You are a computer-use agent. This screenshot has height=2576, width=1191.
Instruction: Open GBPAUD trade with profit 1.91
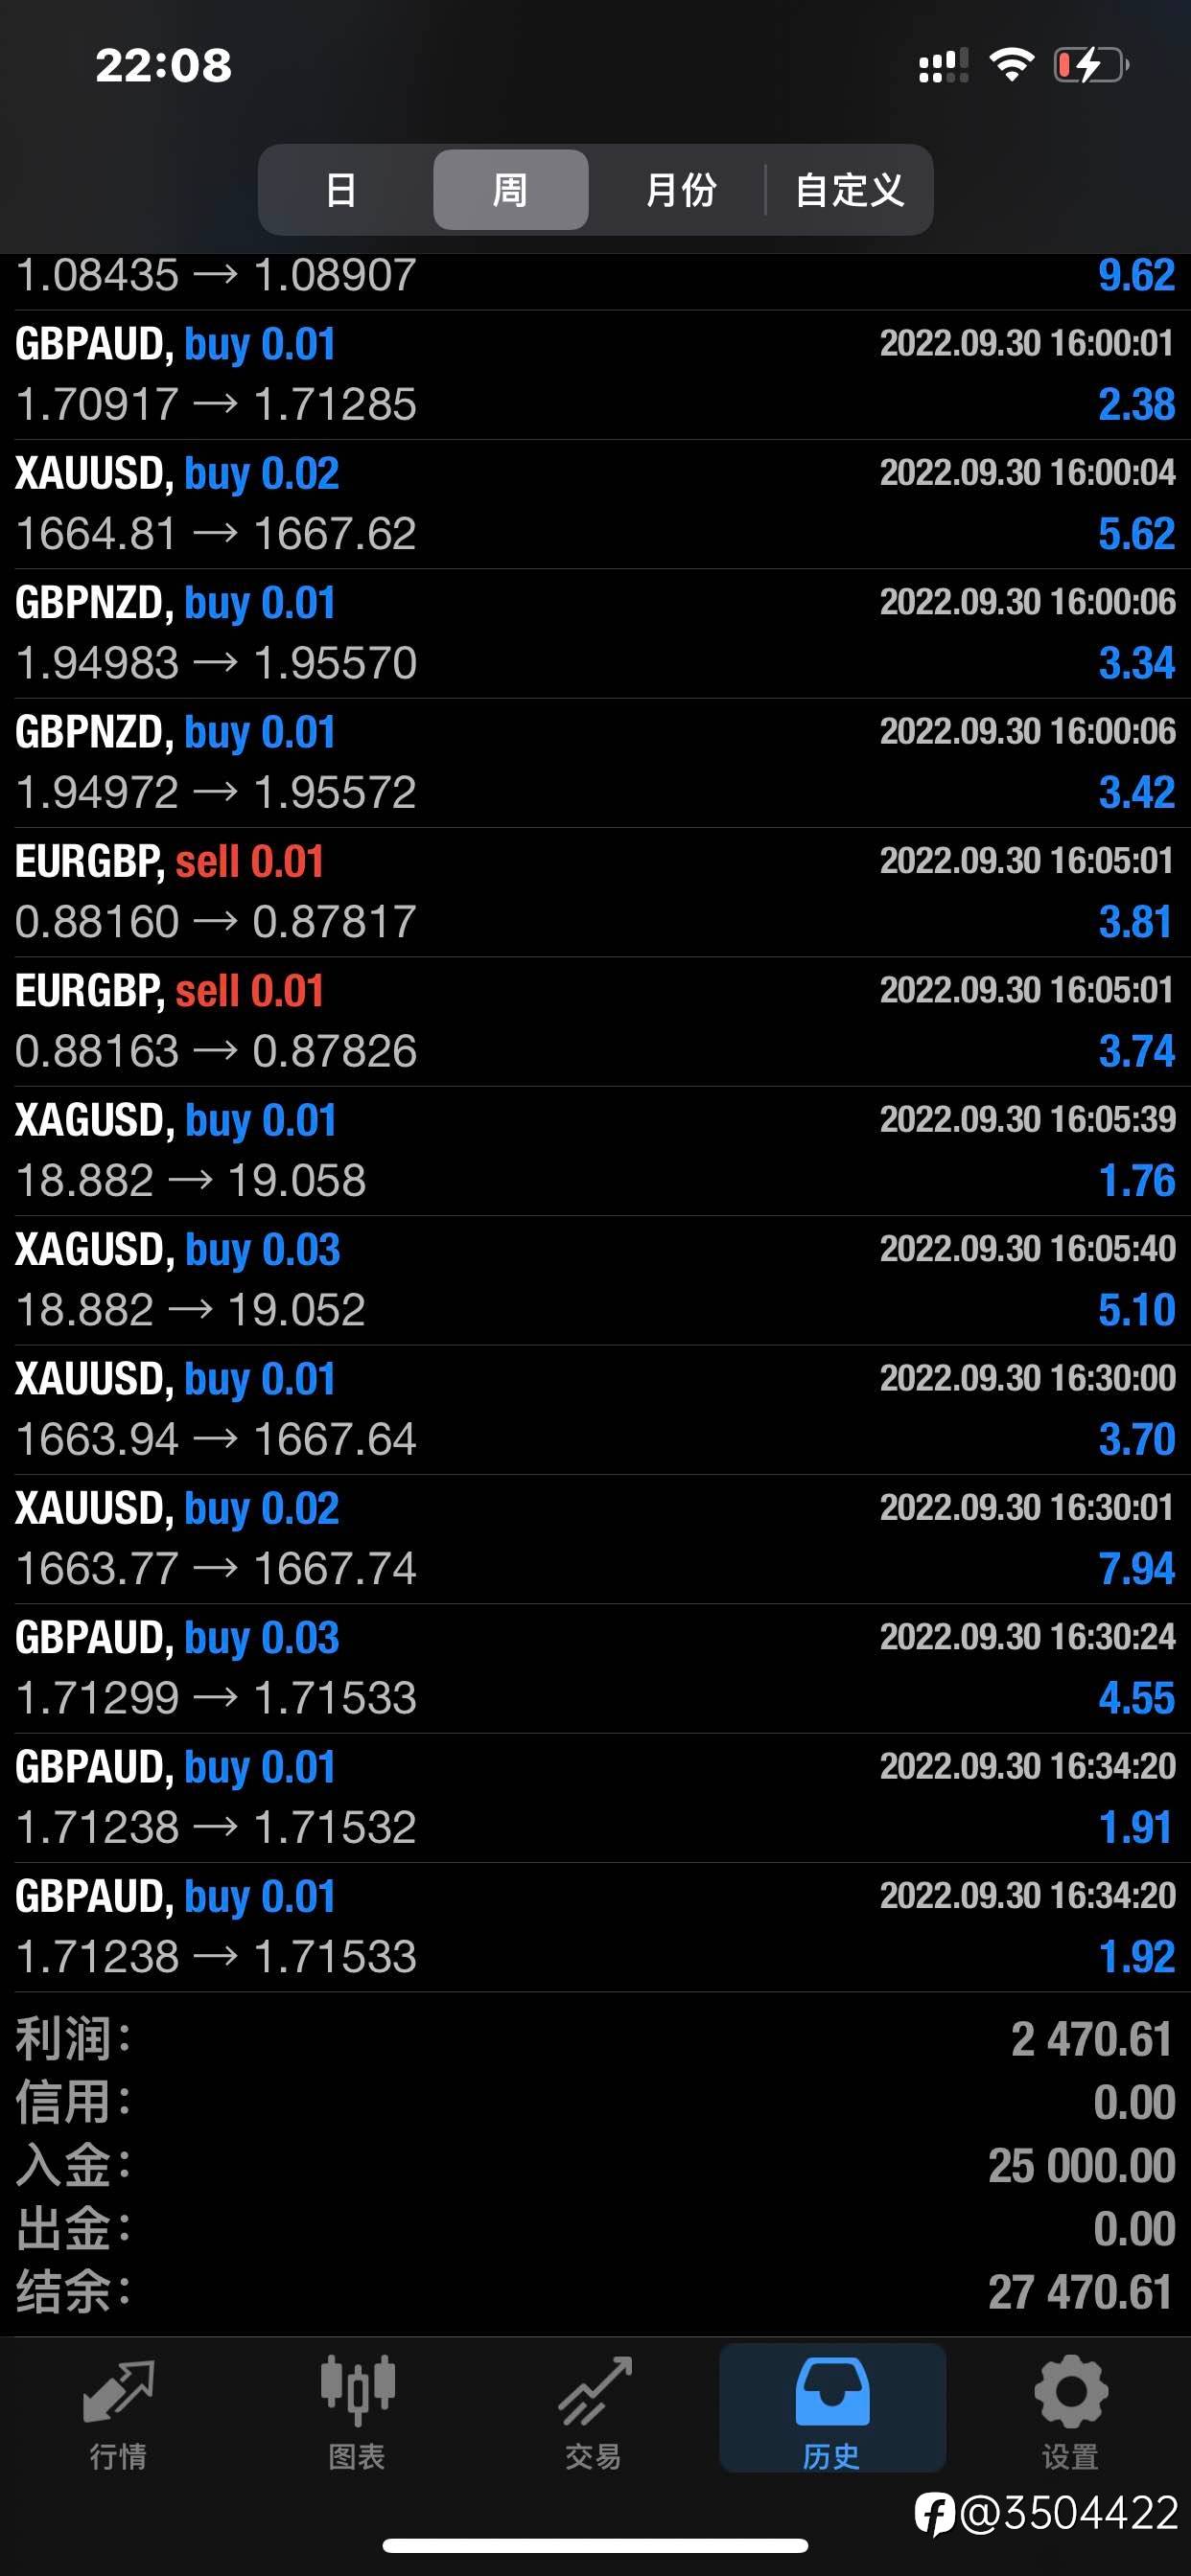(x=595, y=1798)
